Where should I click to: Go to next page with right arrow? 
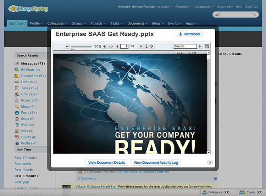[141, 46]
